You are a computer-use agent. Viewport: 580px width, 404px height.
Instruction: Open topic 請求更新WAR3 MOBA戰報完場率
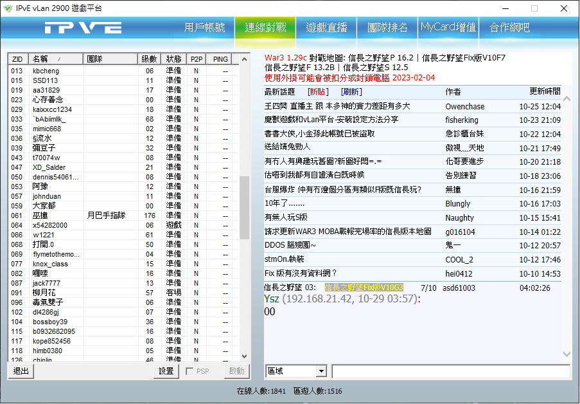point(347,232)
